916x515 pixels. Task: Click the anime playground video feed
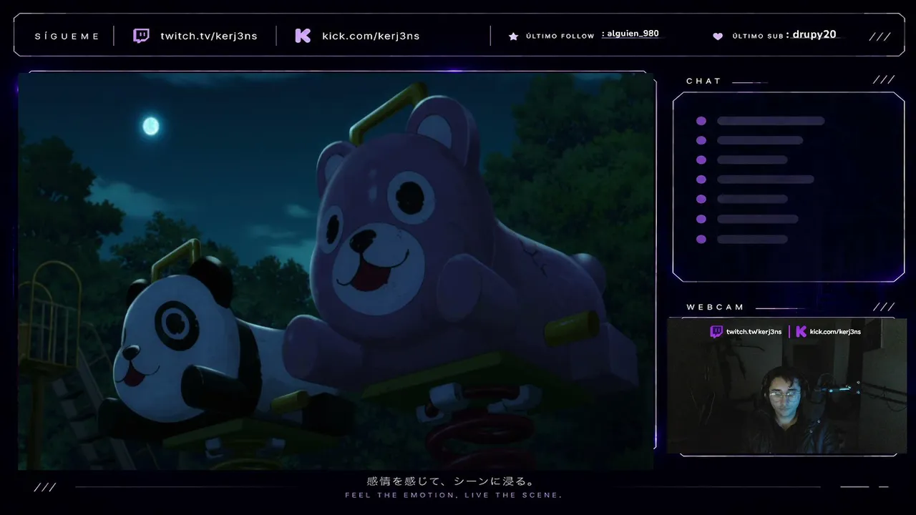coord(336,271)
